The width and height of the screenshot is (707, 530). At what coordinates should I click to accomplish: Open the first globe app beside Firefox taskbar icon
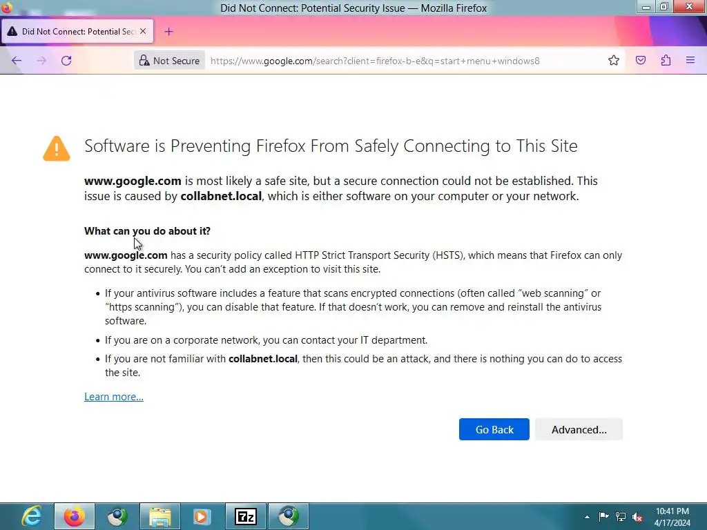click(117, 516)
